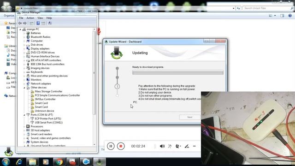Open Device Manager Help menu
Screen dimensions: 295x166
(x=49, y=18)
